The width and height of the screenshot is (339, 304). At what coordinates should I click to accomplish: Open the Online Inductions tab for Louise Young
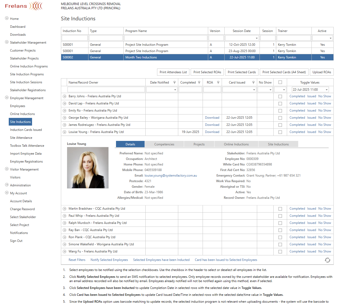click(236, 144)
